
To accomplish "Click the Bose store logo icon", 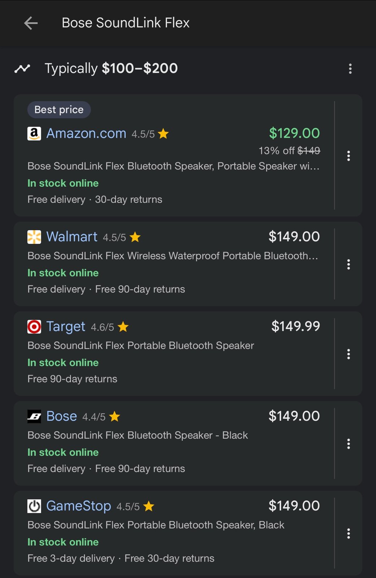I will coord(34,417).
